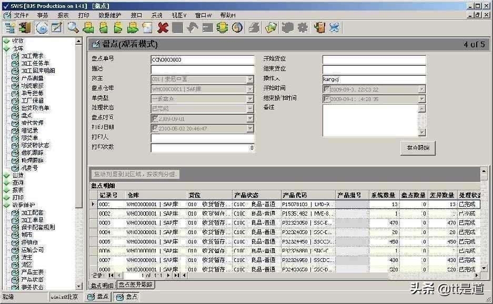Go to last record navigator button
The width and height of the screenshot is (493, 304).
point(176,276)
